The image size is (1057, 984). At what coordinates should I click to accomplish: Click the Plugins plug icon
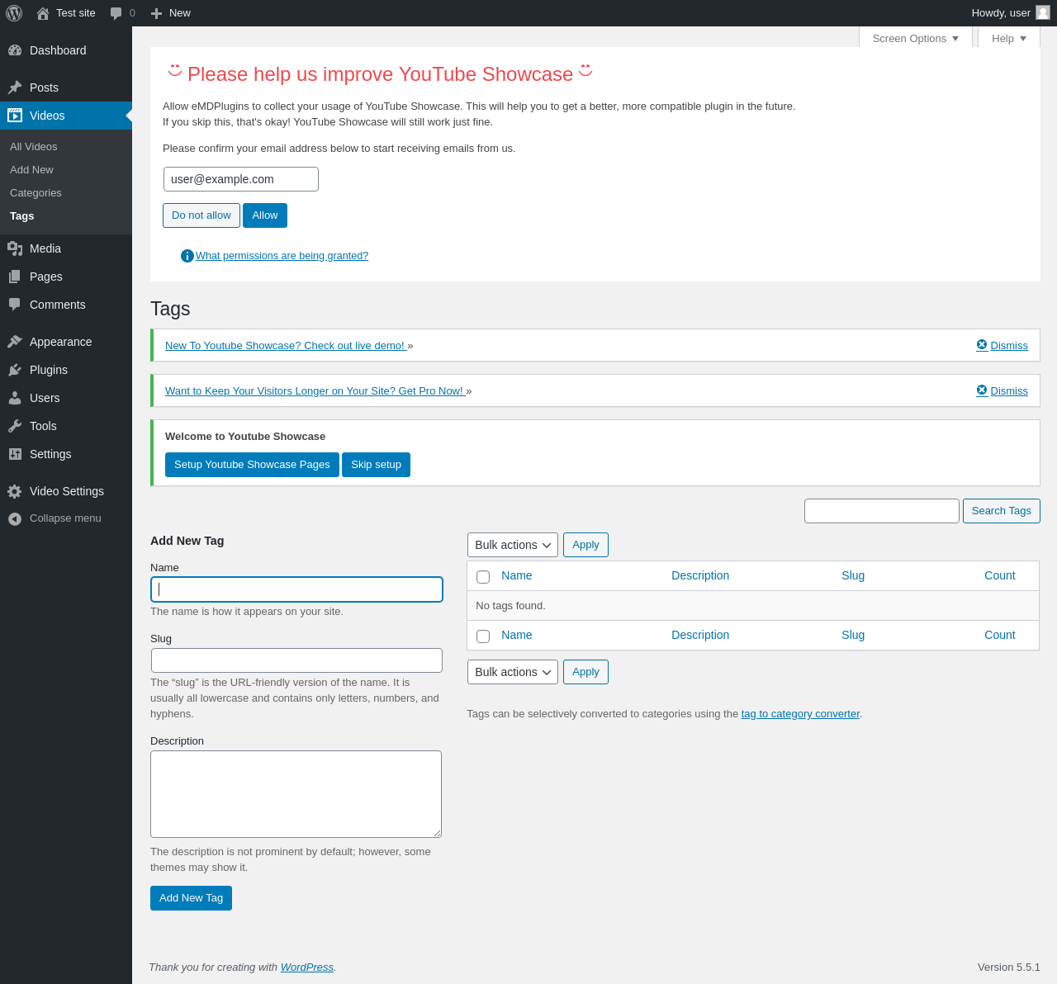(15, 370)
